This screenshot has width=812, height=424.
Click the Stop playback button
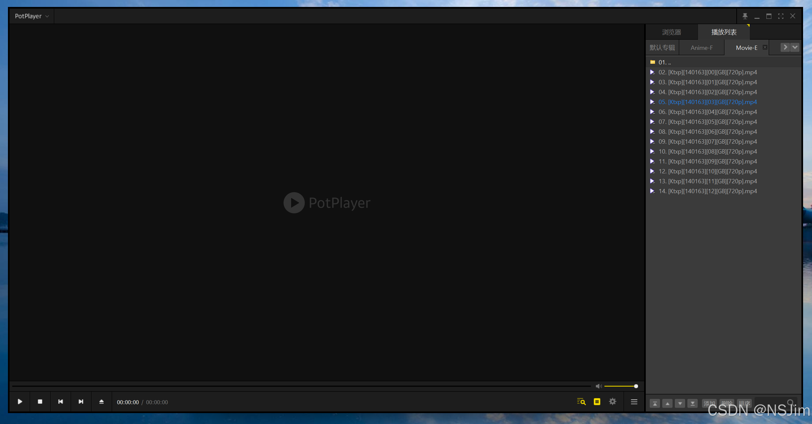tap(40, 402)
